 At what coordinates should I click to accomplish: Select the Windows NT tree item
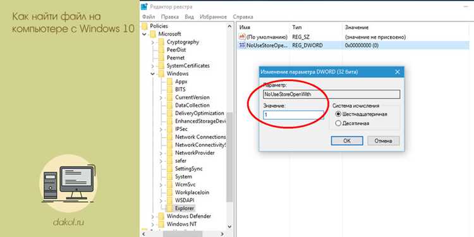coord(181,224)
